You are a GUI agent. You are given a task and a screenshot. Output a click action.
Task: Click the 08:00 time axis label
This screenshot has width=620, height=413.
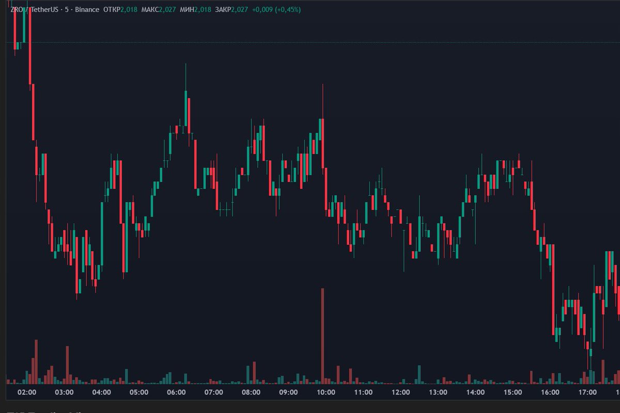pyautogui.click(x=251, y=392)
